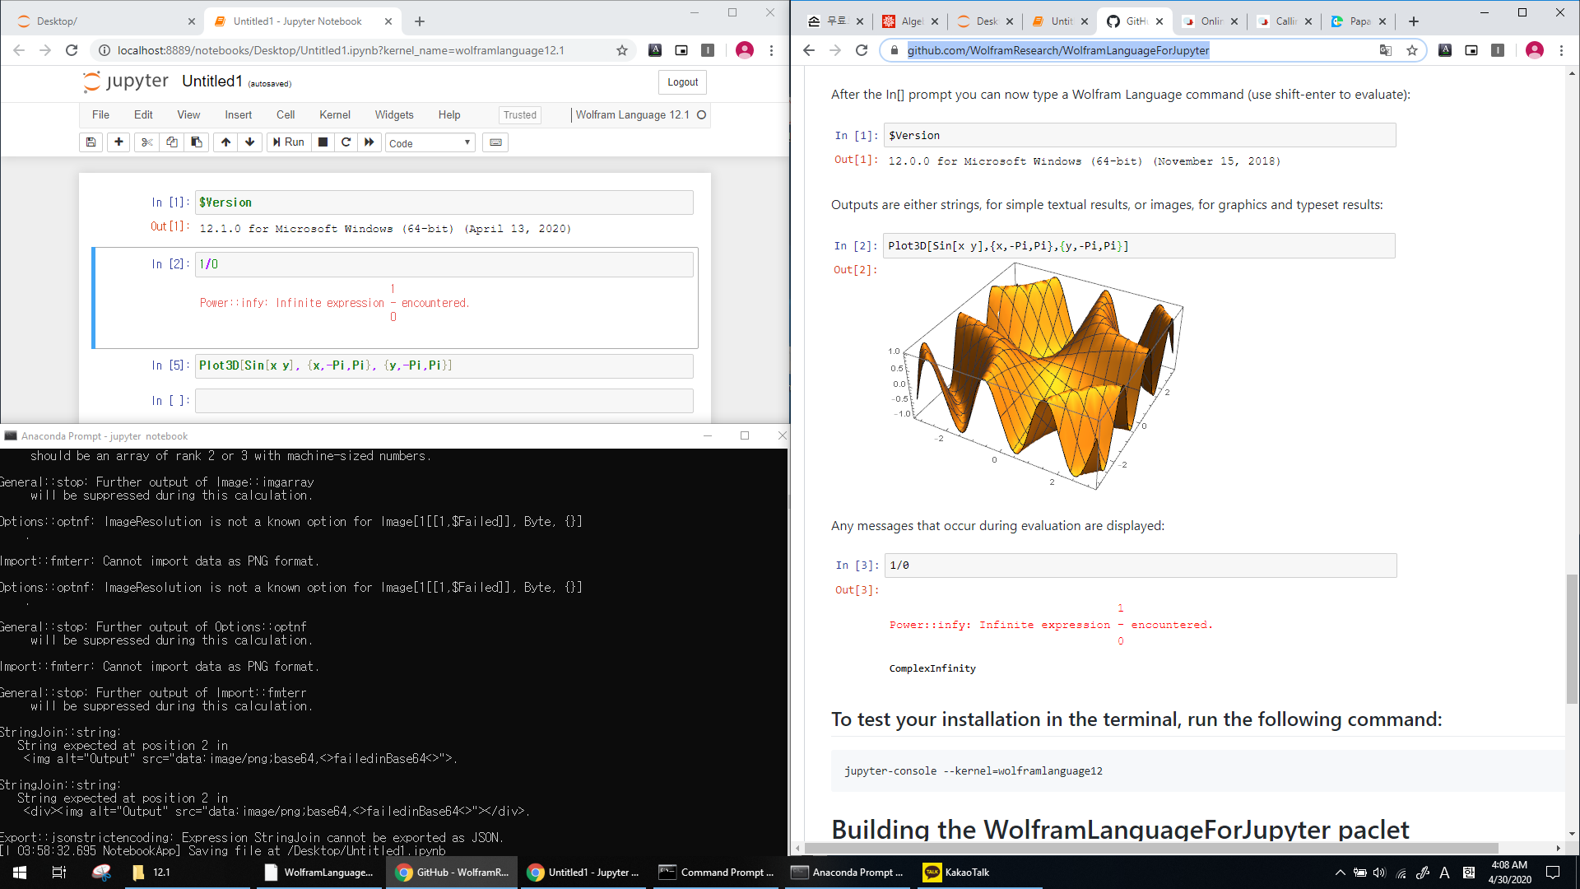Click the Paste cells below icon
Image resolution: width=1580 pixels, height=889 pixels.
(x=195, y=142)
